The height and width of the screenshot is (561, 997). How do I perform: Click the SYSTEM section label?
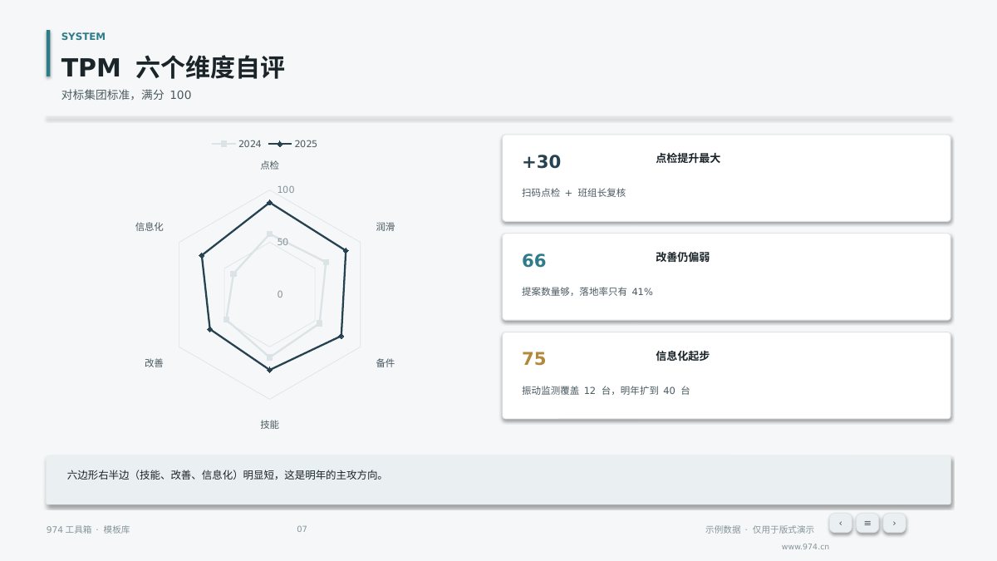point(83,37)
